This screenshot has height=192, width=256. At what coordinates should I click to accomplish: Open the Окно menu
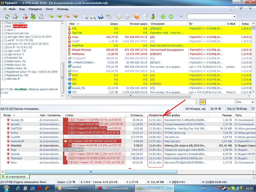pyautogui.click(x=49, y=9)
